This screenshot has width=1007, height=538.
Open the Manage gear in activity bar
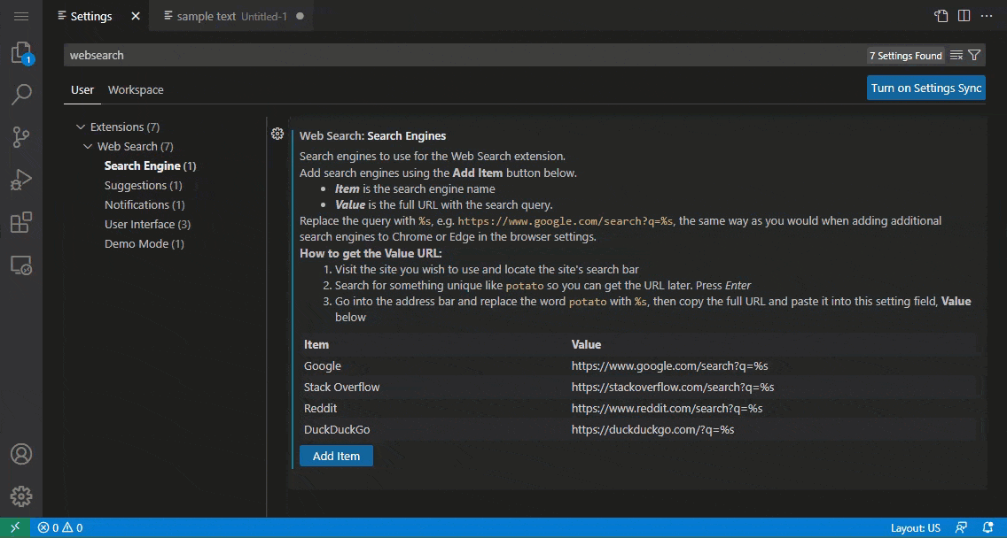pos(21,496)
